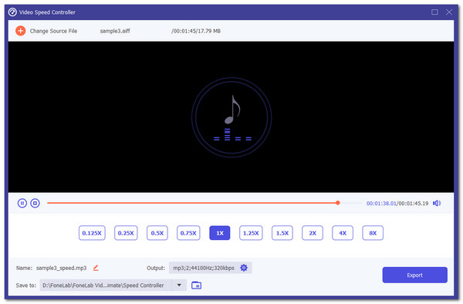
Task: Close the Video Speed Controller window
Action: click(x=449, y=12)
